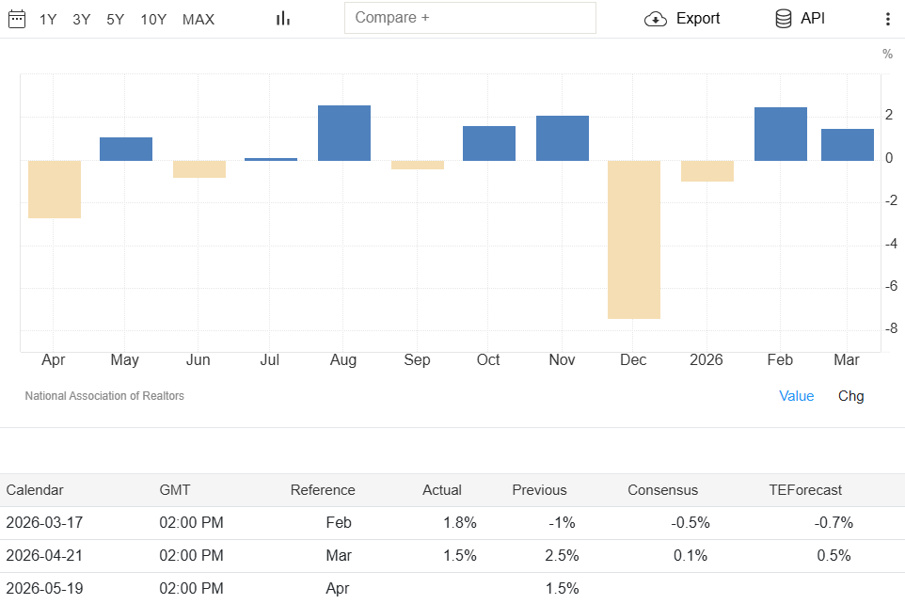Click the Feb reference cell
The height and width of the screenshot is (604, 905).
coord(339,523)
